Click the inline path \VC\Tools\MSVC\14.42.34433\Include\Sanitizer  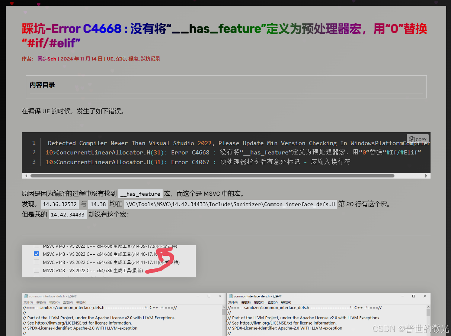pyautogui.click(x=230, y=204)
